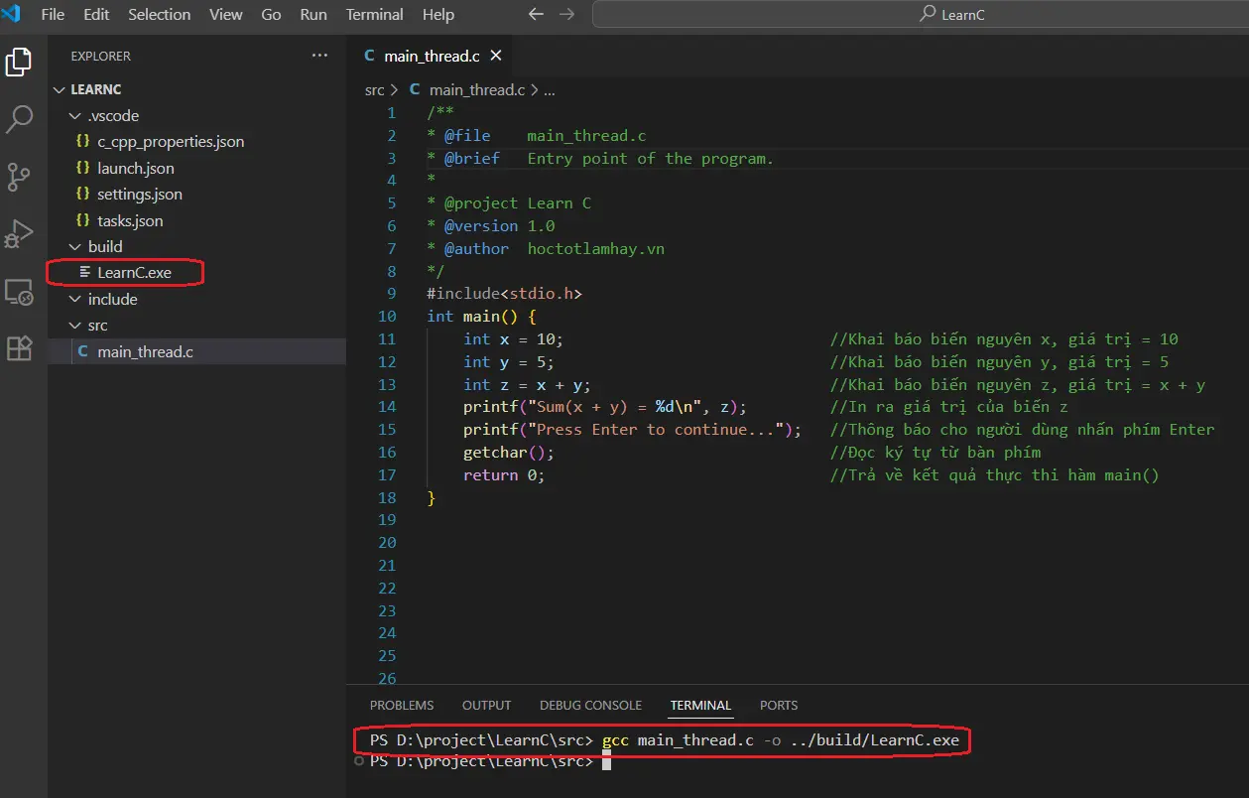Viewport: 1249px width, 798px height.
Task: Open the Remote Explorer view
Action: click(19, 292)
